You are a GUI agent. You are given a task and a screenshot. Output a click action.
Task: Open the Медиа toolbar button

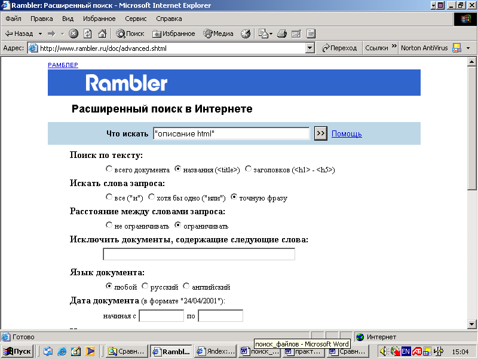click(x=218, y=34)
